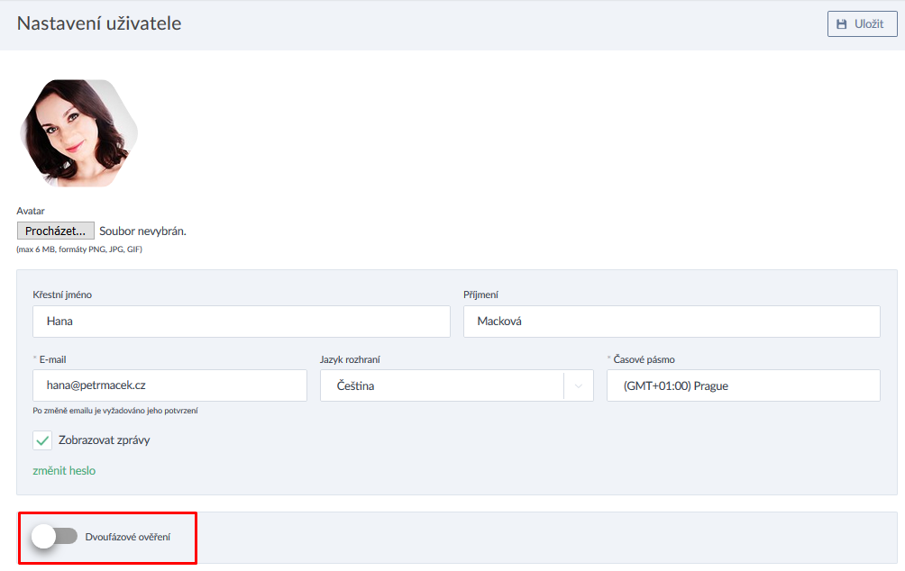Open the Jazyk rozhraní dropdown showing Čeština

pyautogui.click(x=442, y=385)
